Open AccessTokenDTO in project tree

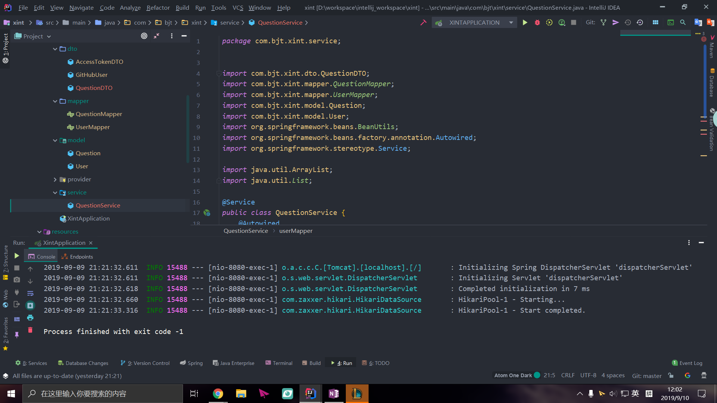99,62
